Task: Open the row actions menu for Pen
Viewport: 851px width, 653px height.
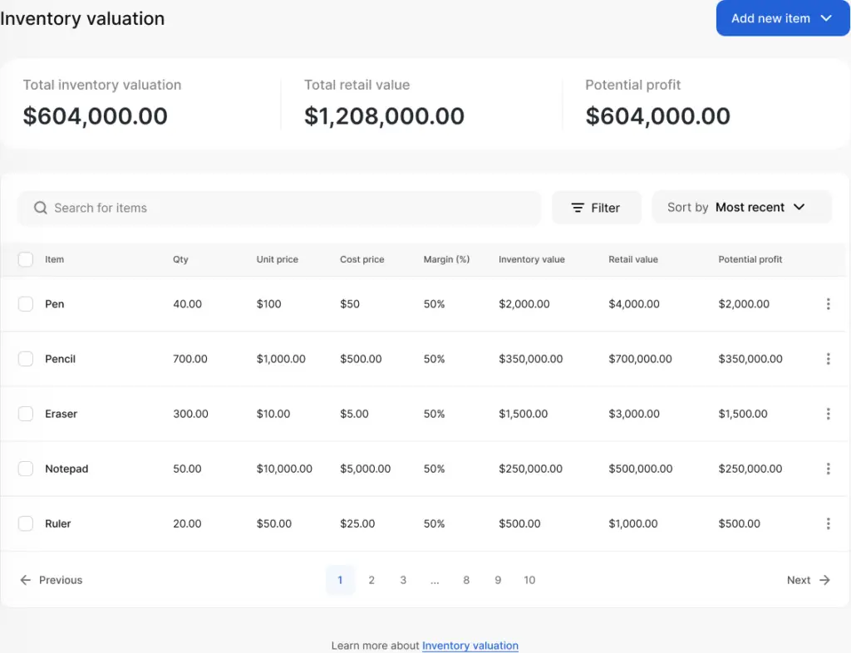Action: tap(828, 304)
